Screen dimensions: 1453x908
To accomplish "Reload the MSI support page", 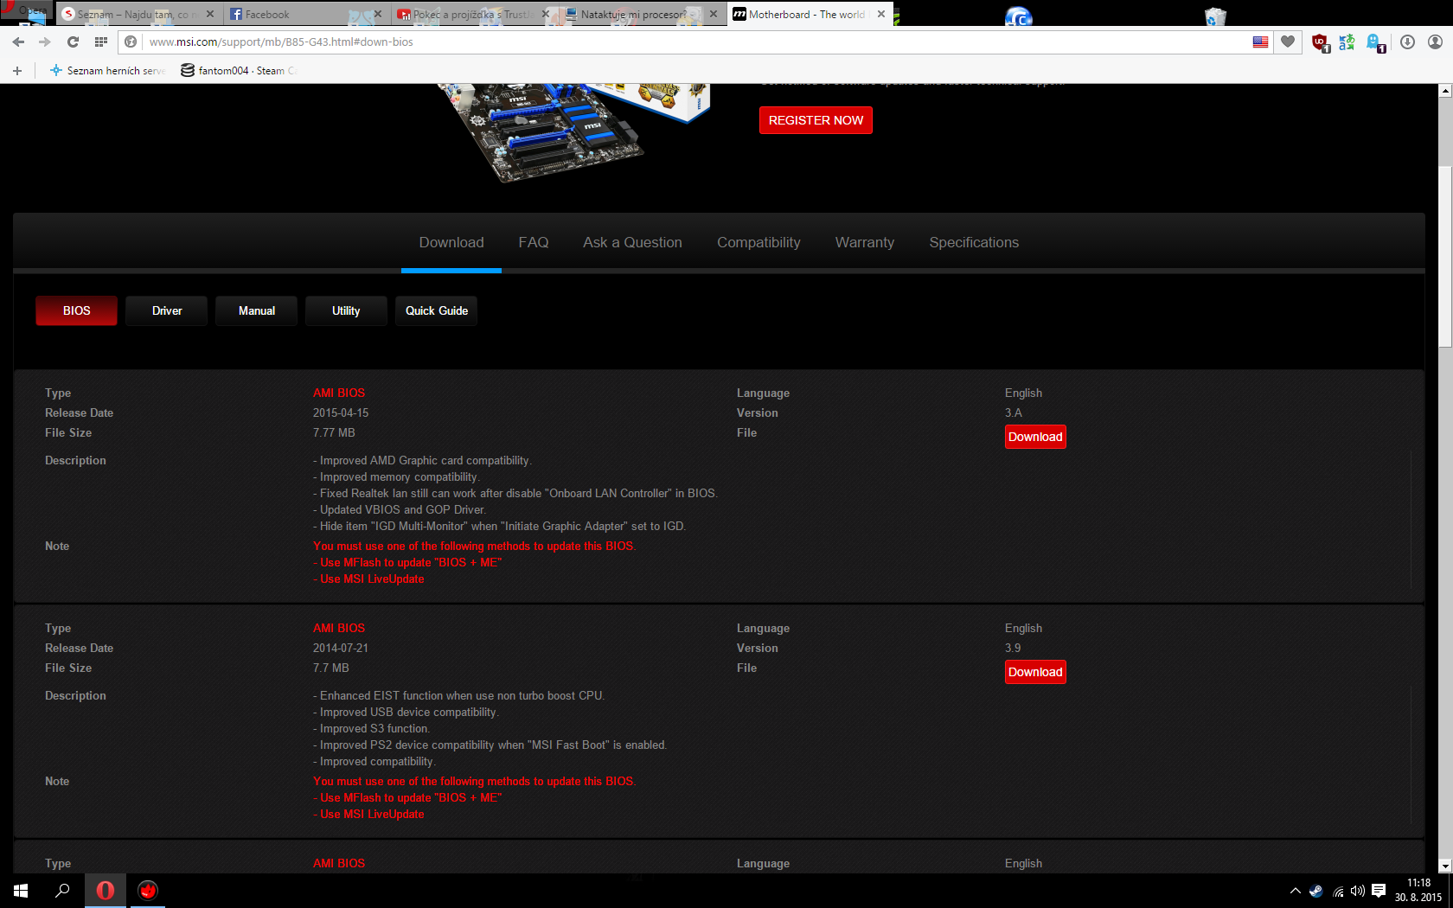I will coord(73,42).
